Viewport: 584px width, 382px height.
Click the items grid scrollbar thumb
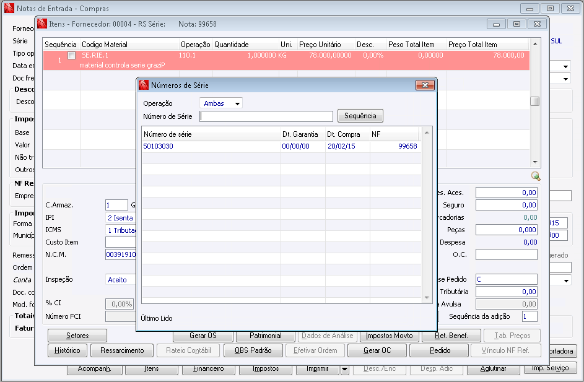(x=535, y=102)
